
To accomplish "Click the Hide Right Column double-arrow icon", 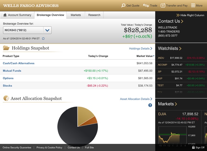I will click(178, 15).
